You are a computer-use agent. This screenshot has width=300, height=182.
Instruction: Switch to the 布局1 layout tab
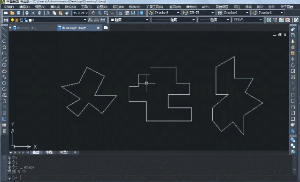pos(49,152)
